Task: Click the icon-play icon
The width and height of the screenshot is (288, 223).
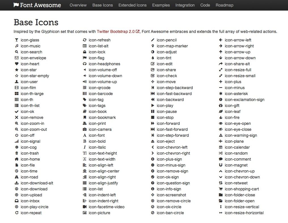Action: 153,106
